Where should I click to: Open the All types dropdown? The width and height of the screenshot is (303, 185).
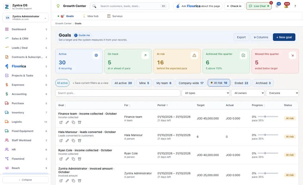point(205,93)
